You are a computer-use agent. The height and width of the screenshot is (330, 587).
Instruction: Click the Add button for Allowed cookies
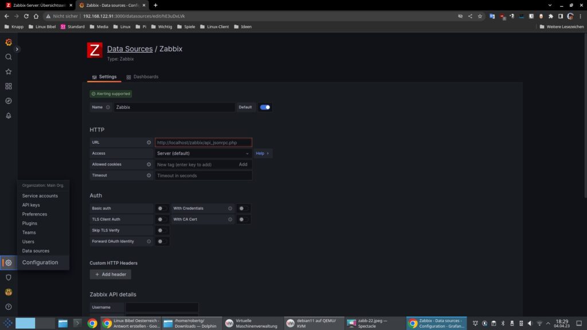(243, 164)
